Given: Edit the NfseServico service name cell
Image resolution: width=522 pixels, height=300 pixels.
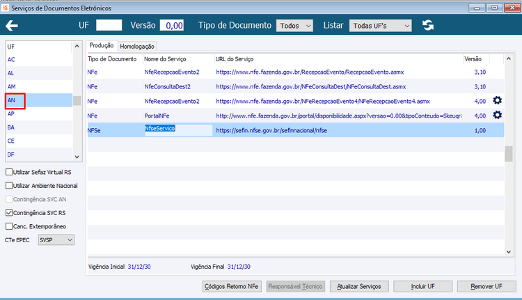Looking at the screenshot, I should (x=178, y=130).
